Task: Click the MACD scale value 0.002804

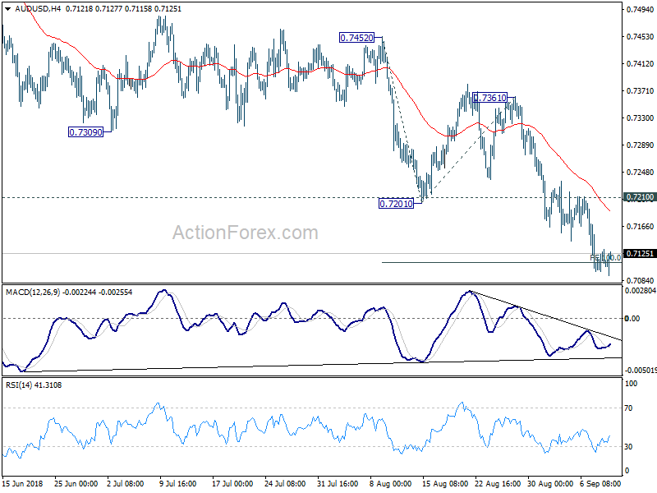Action: [640, 291]
